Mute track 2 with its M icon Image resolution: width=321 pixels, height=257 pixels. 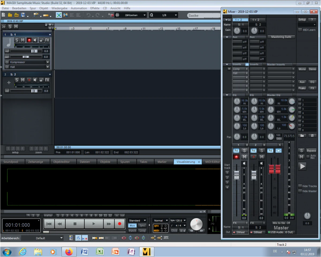22,80
